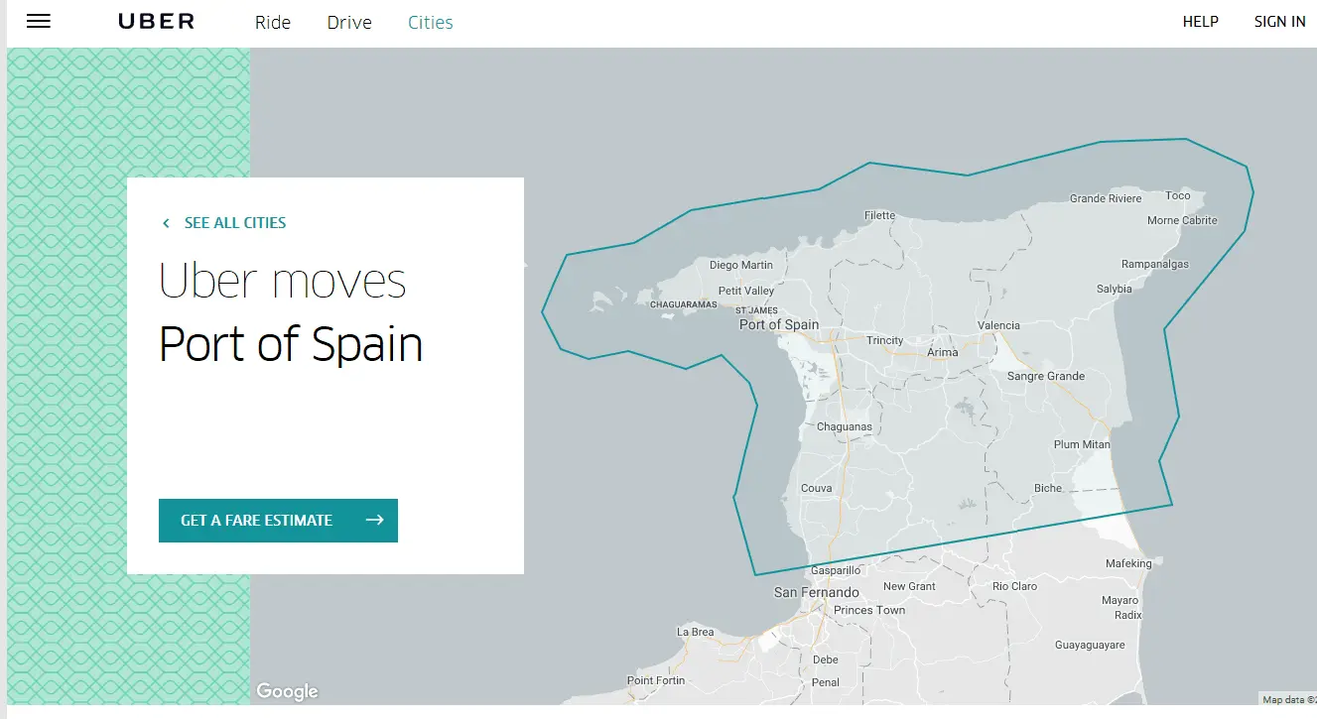Open the HELP link
This screenshot has width=1317, height=719.
[x=1200, y=22]
